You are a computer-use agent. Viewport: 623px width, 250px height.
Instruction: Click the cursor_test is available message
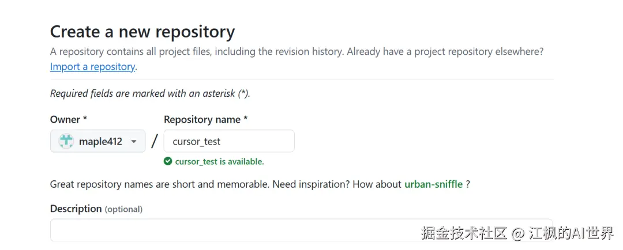[219, 162]
